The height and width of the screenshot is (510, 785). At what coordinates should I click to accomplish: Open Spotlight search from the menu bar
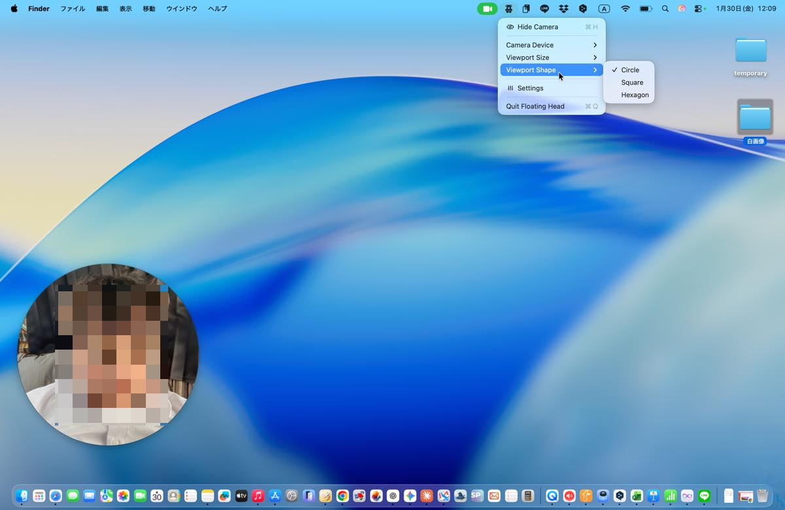(x=665, y=9)
